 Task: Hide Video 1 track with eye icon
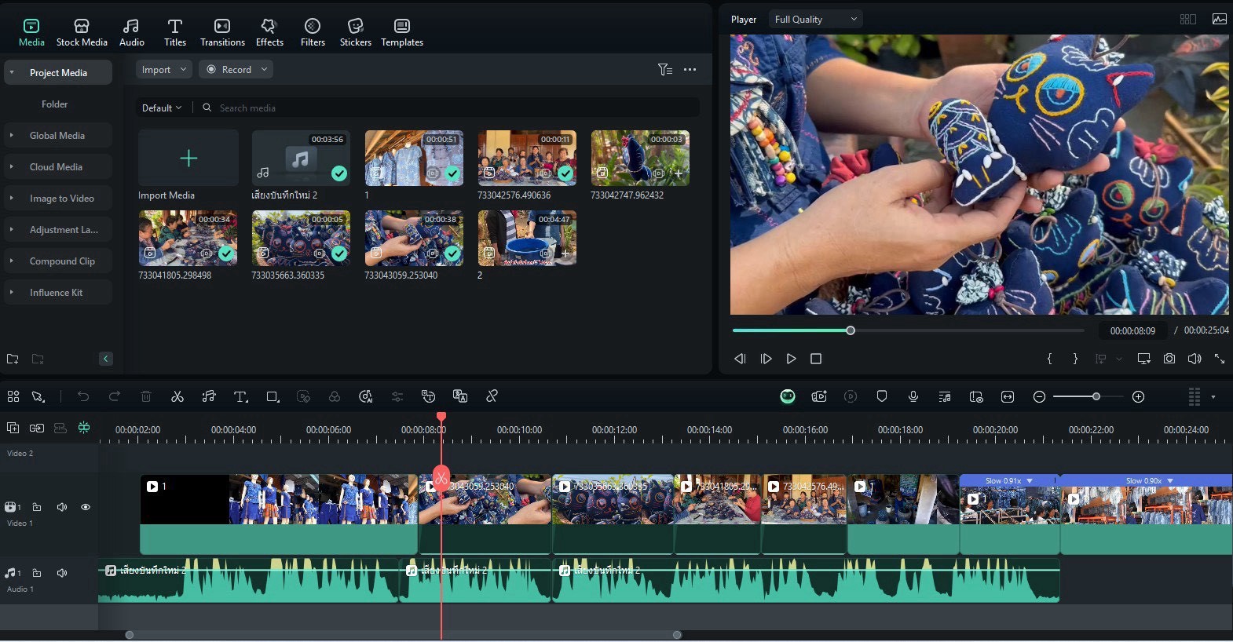click(x=86, y=507)
